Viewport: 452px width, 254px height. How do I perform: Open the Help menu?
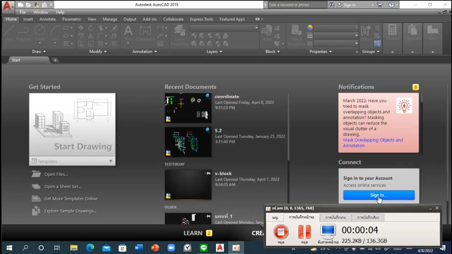(x=60, y=12)
